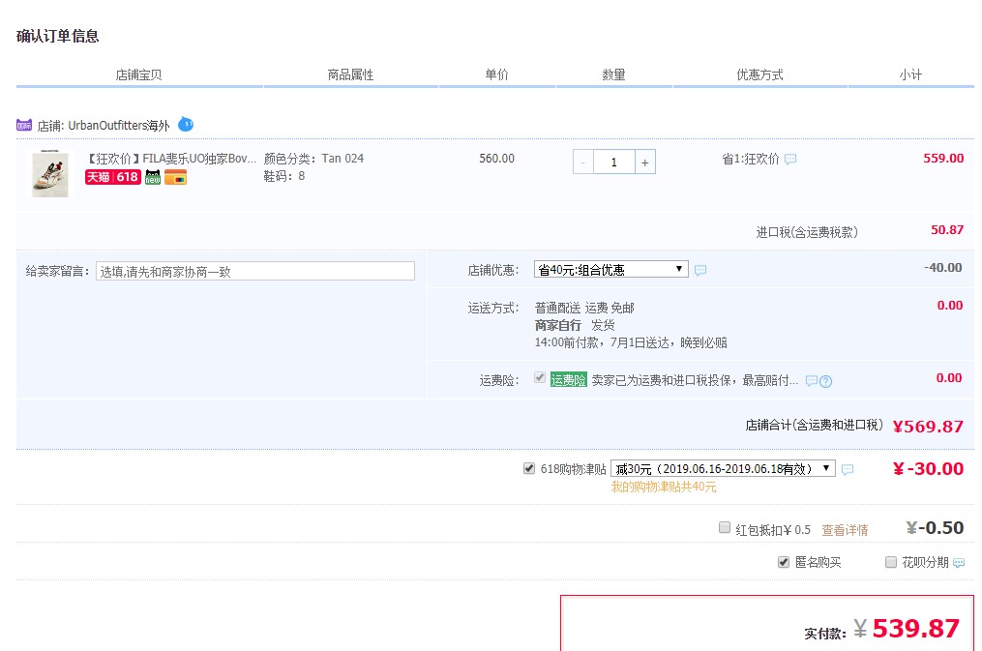
Task: Open info bubble beside 运费险 description
Action: 811,380
